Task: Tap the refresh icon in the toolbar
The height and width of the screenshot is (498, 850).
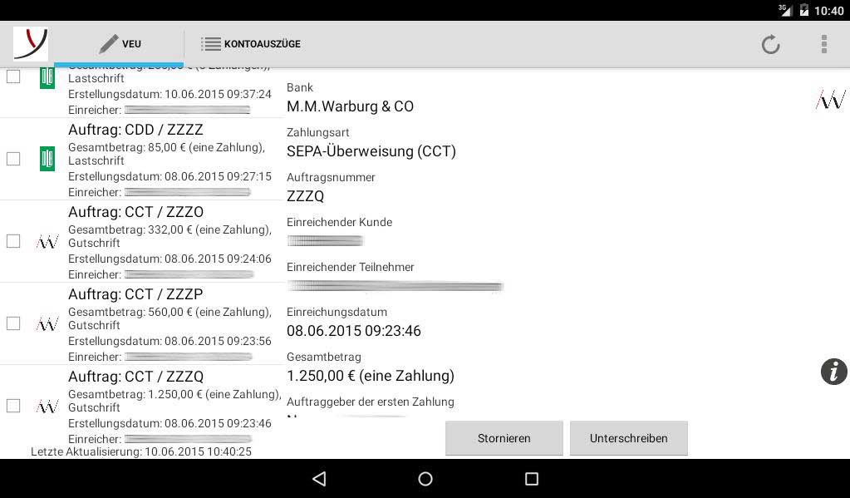Action: tap(770, 44)
